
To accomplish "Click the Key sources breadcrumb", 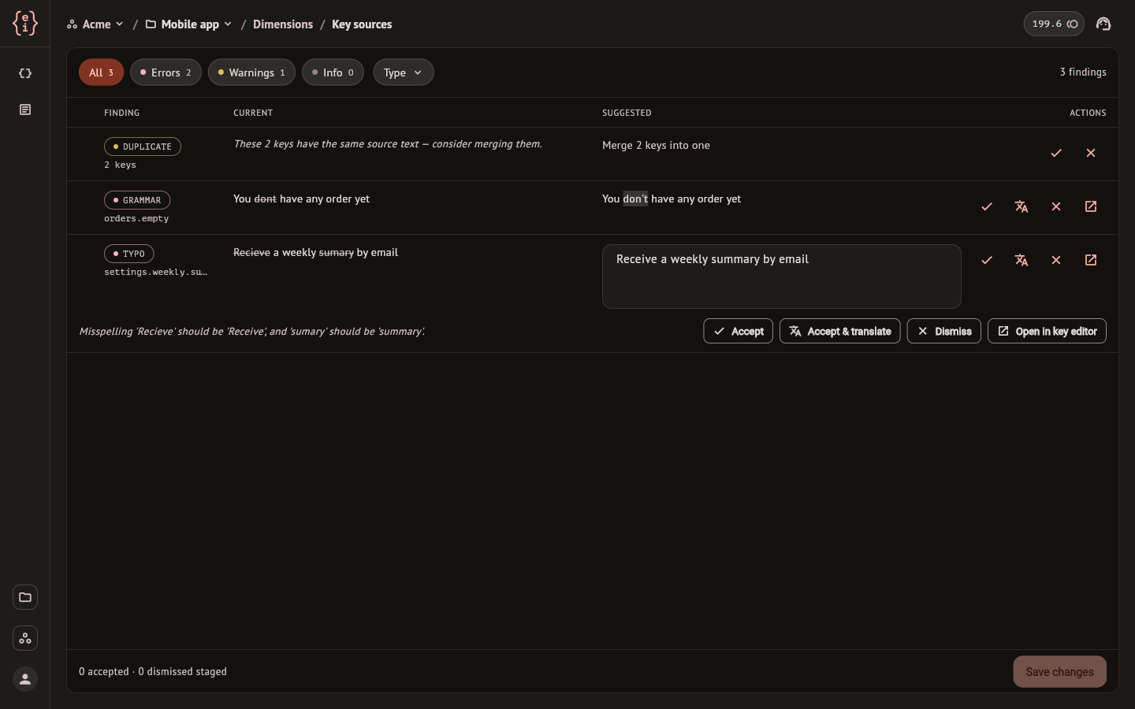I will pyautogui.click(x=362, y=24).
